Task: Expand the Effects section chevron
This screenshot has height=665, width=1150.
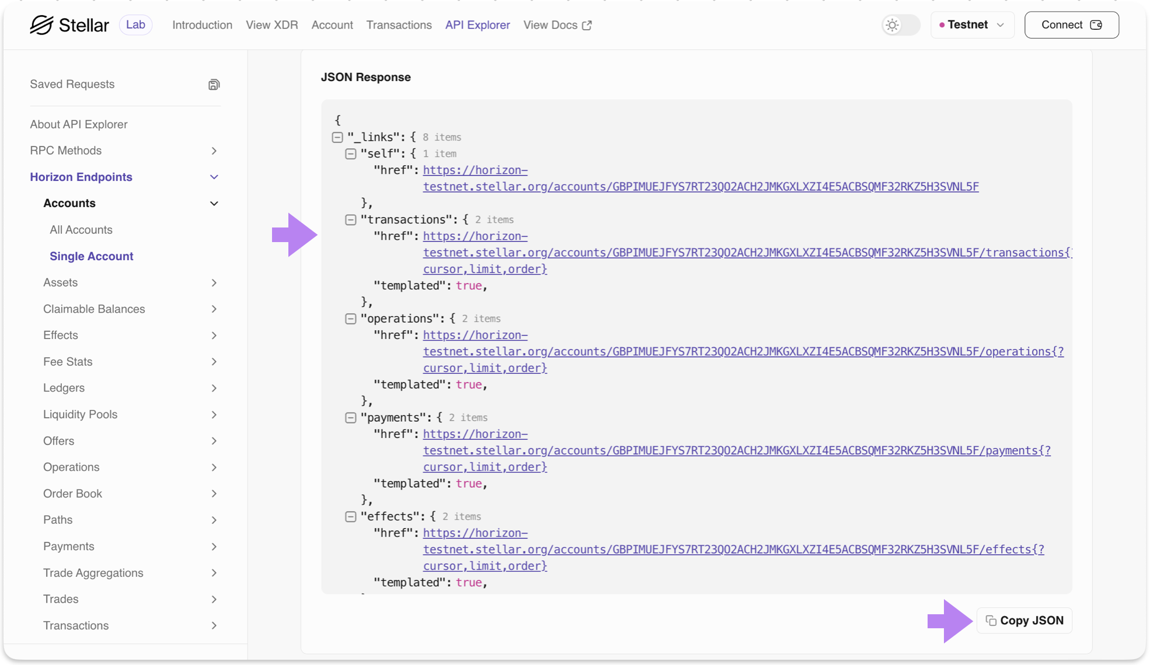Action: pyautogui.click(x=214, y=335)
